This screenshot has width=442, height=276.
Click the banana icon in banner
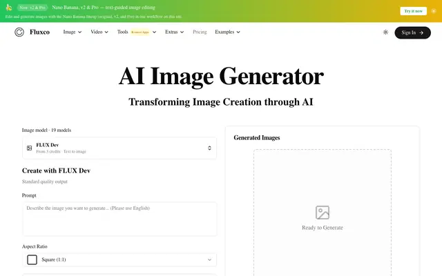(9, 8)
